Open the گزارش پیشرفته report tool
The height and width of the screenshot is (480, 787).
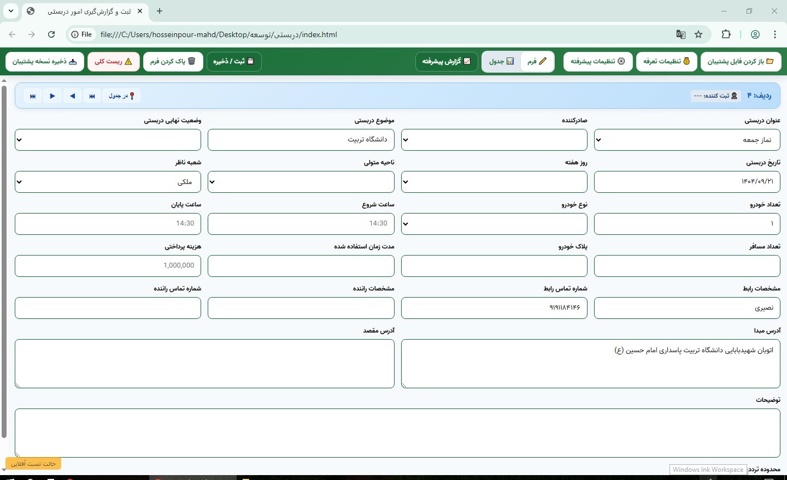447,61
